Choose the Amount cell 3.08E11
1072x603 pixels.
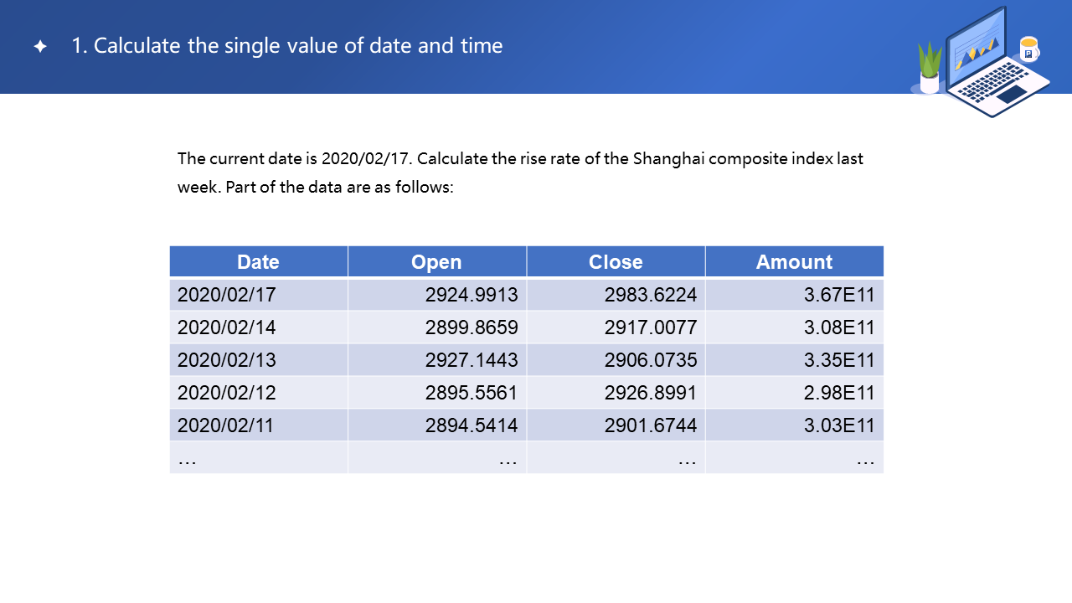point(795,327)
